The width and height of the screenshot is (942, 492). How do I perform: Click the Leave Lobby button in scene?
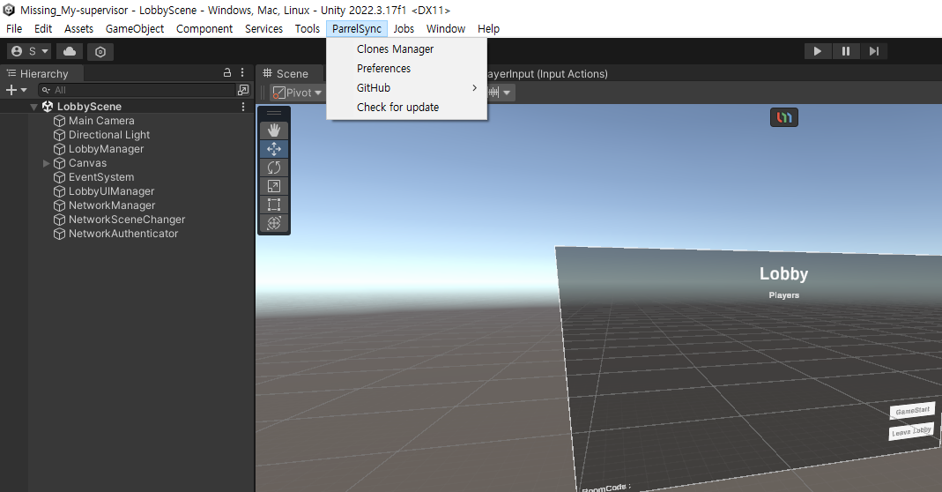[911, 431]
